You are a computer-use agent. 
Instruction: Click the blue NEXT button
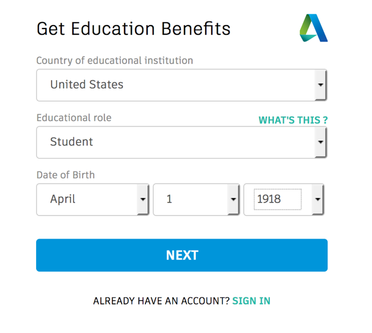click(x=182, y=255)
